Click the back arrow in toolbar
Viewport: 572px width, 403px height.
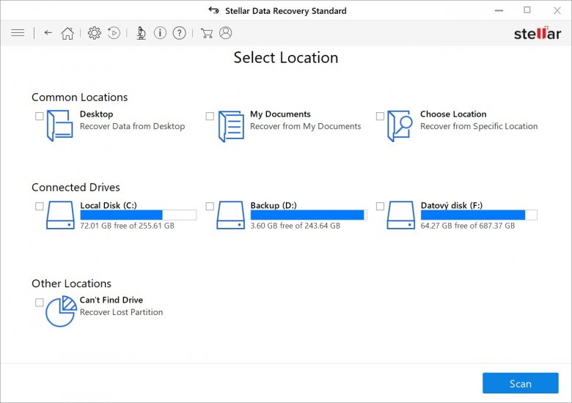pyautogui.click(x=48, y=33)
